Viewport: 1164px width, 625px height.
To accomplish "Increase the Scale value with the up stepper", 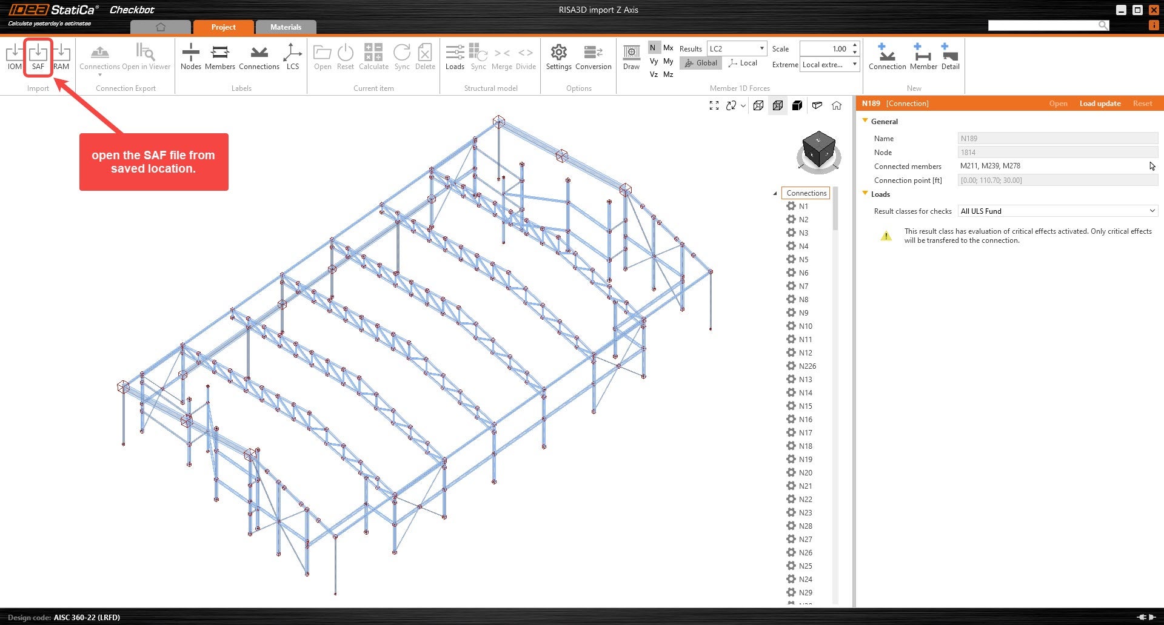I will pyautogui.click(x=855, y=45).
